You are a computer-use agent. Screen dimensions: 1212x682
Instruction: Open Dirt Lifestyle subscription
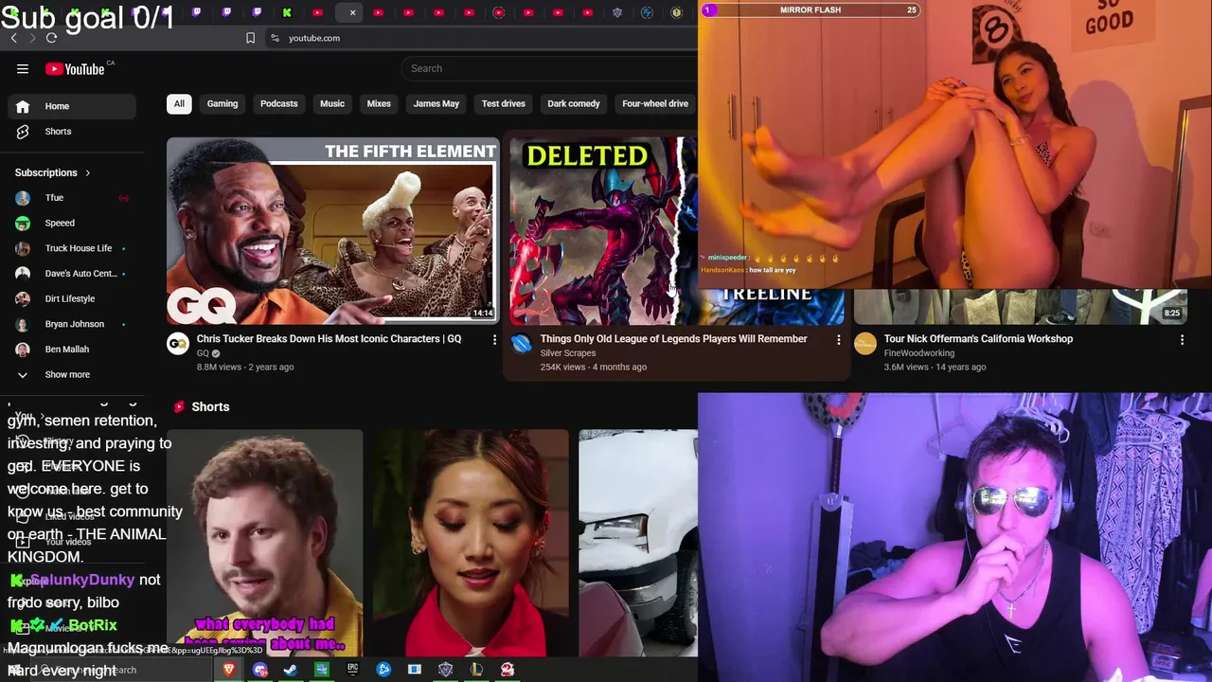click(71, 298)
